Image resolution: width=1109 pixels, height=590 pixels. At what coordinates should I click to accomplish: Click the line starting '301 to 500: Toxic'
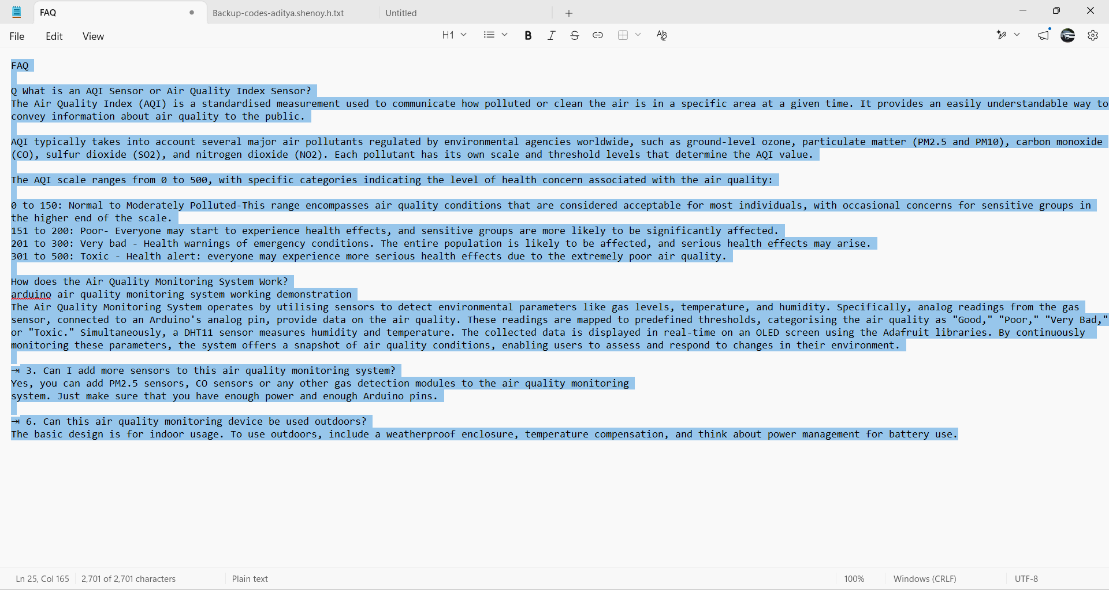369,257
